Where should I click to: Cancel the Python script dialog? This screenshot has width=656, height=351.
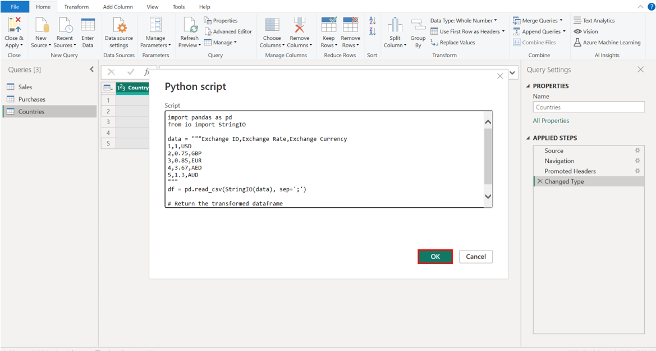(x=475, y=257)
